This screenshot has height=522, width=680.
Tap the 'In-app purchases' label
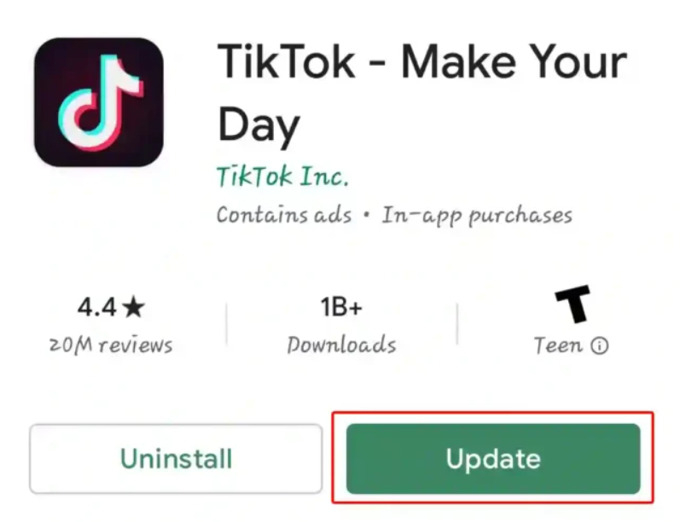click(x=476, y=214)
